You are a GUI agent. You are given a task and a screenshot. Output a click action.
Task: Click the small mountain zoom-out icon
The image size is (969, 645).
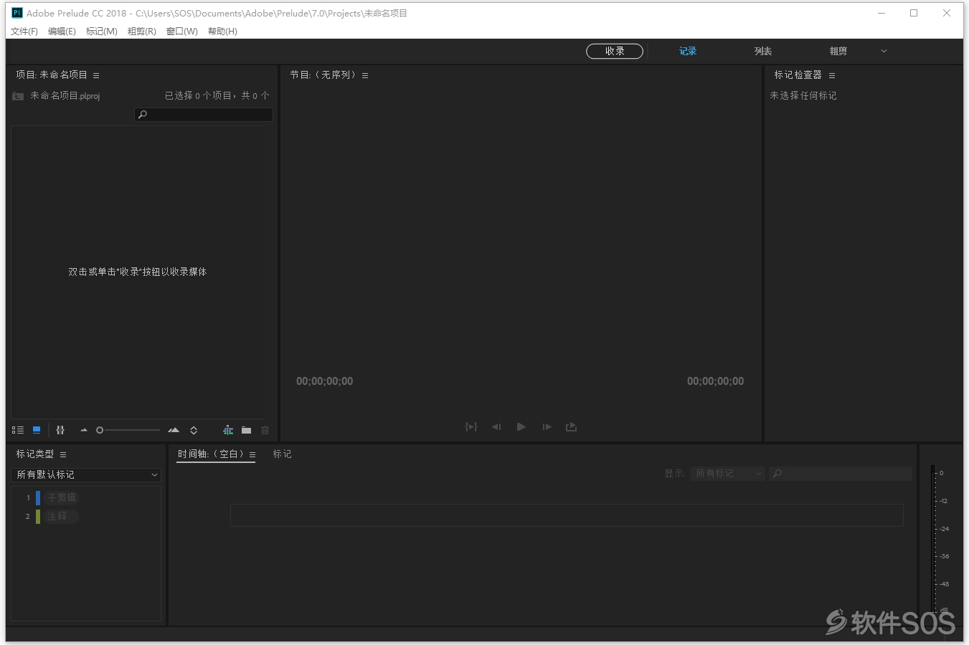tap(84, 430)
